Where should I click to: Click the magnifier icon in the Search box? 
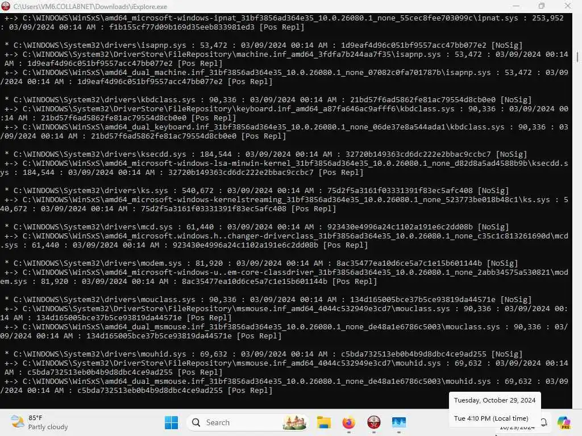[x=196, y=422]
